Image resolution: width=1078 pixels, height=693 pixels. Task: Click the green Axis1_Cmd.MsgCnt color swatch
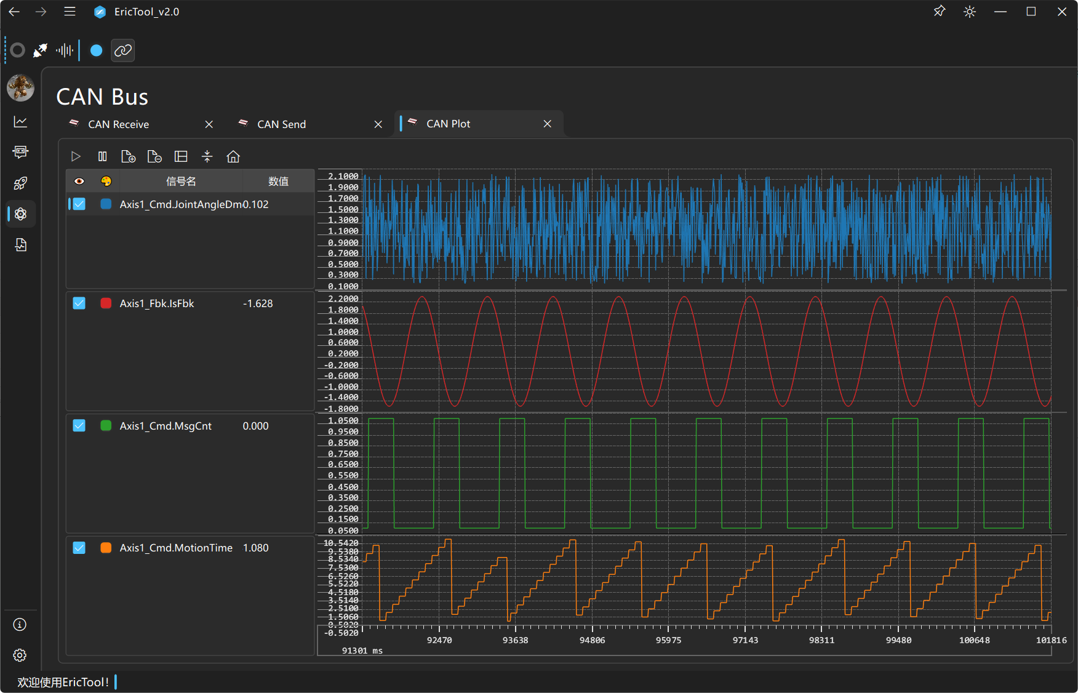106,426
